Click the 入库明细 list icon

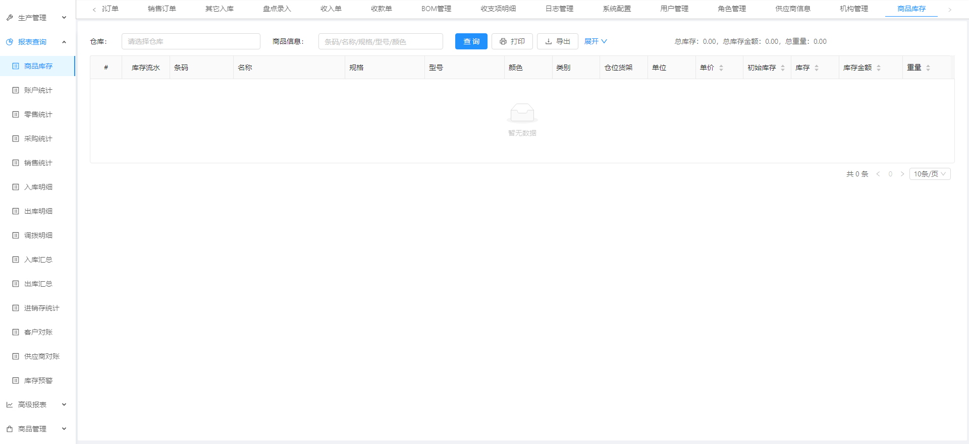[16, 187]
